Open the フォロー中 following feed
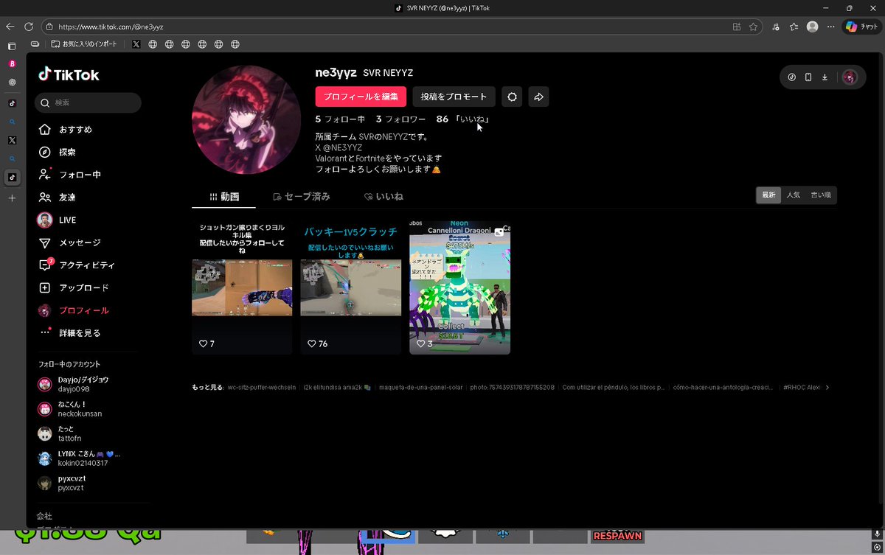 [x=69, y=175]
